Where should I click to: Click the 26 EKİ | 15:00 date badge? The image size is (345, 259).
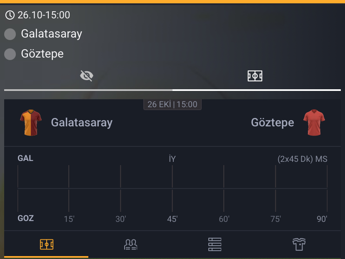click(172, 104)
